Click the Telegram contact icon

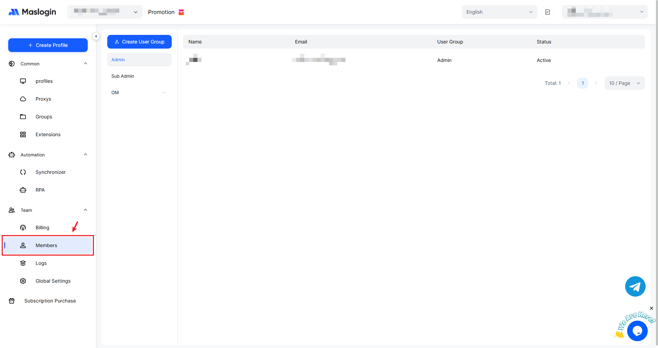point(635,286)
